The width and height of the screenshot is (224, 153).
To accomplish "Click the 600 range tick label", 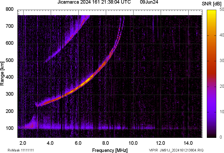I will pyautogui.click(x=9, y=43).
